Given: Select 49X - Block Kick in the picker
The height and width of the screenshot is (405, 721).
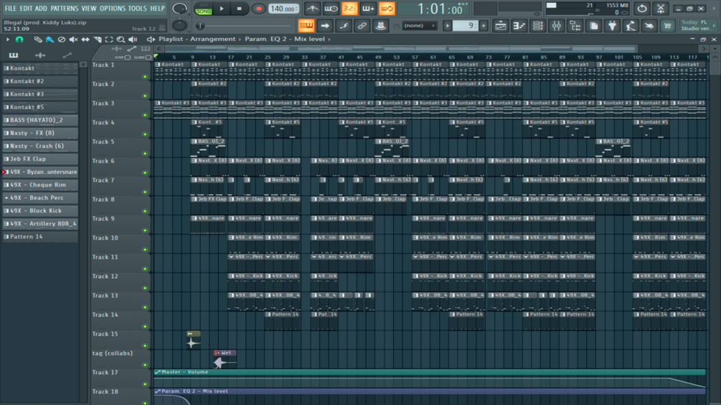Looking at the screenshot, I should click(x=40, y=211).
